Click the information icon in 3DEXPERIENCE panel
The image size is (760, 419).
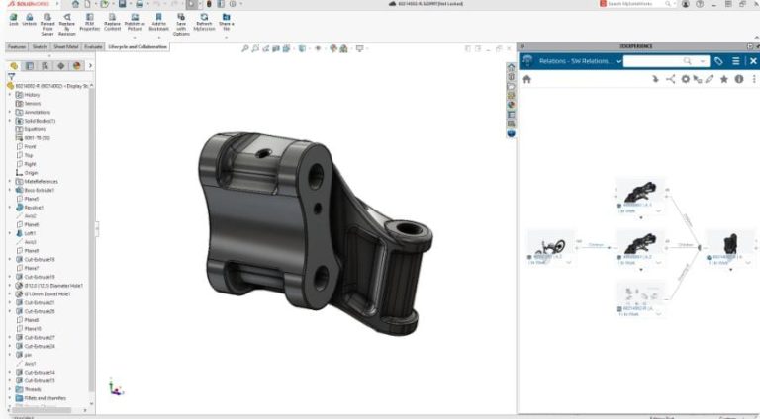pos(739,79)
